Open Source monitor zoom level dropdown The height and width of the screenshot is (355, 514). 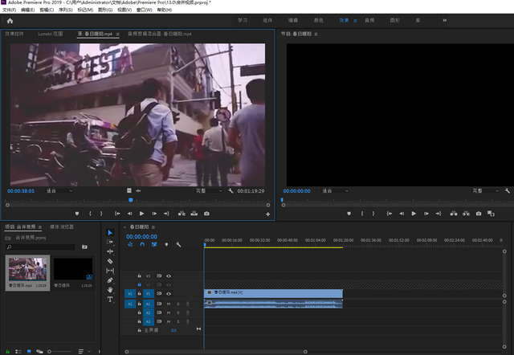coord(60,191)
